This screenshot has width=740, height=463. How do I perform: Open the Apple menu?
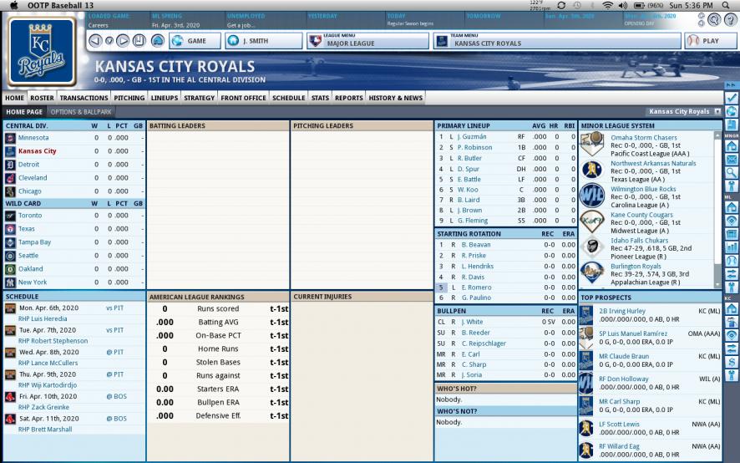[x=13, y=5]
